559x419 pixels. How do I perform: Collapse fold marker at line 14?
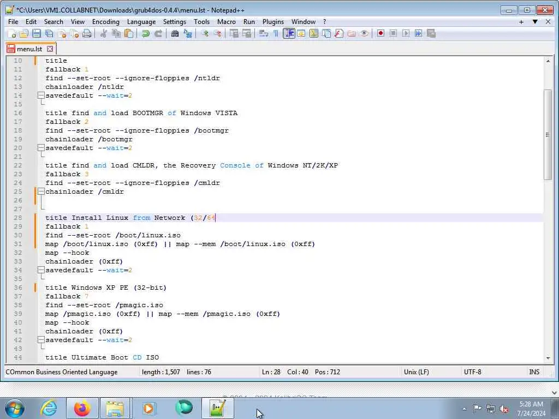tap(41, 95)
